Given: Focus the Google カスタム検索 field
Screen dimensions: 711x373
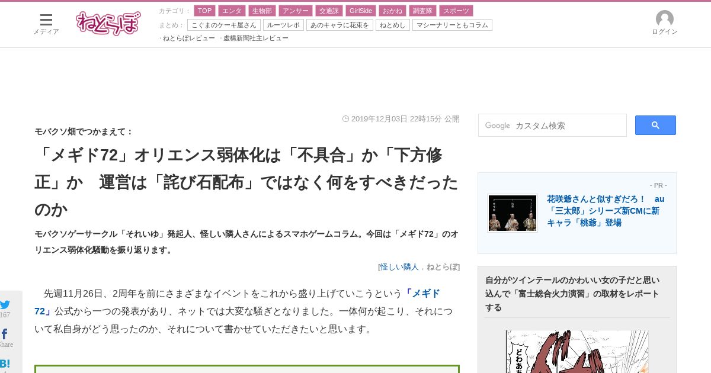Looking at the screenshot, I should click(x=552, y=126).
